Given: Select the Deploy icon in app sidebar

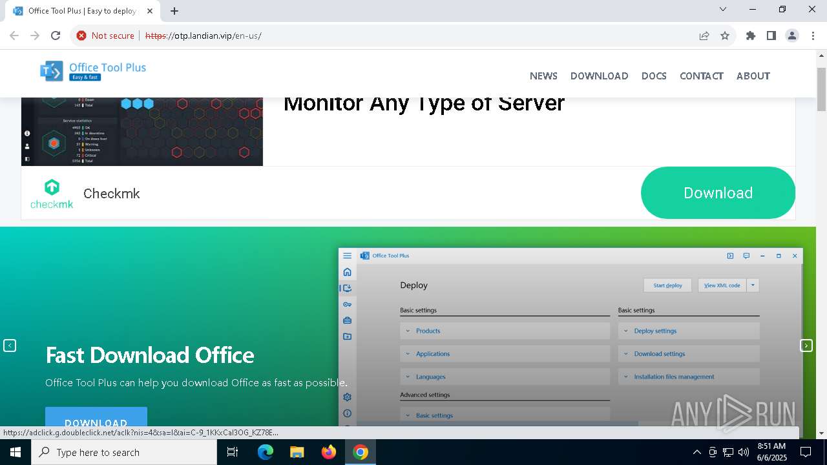Looking at the screenshot, I should pos(347,289).
